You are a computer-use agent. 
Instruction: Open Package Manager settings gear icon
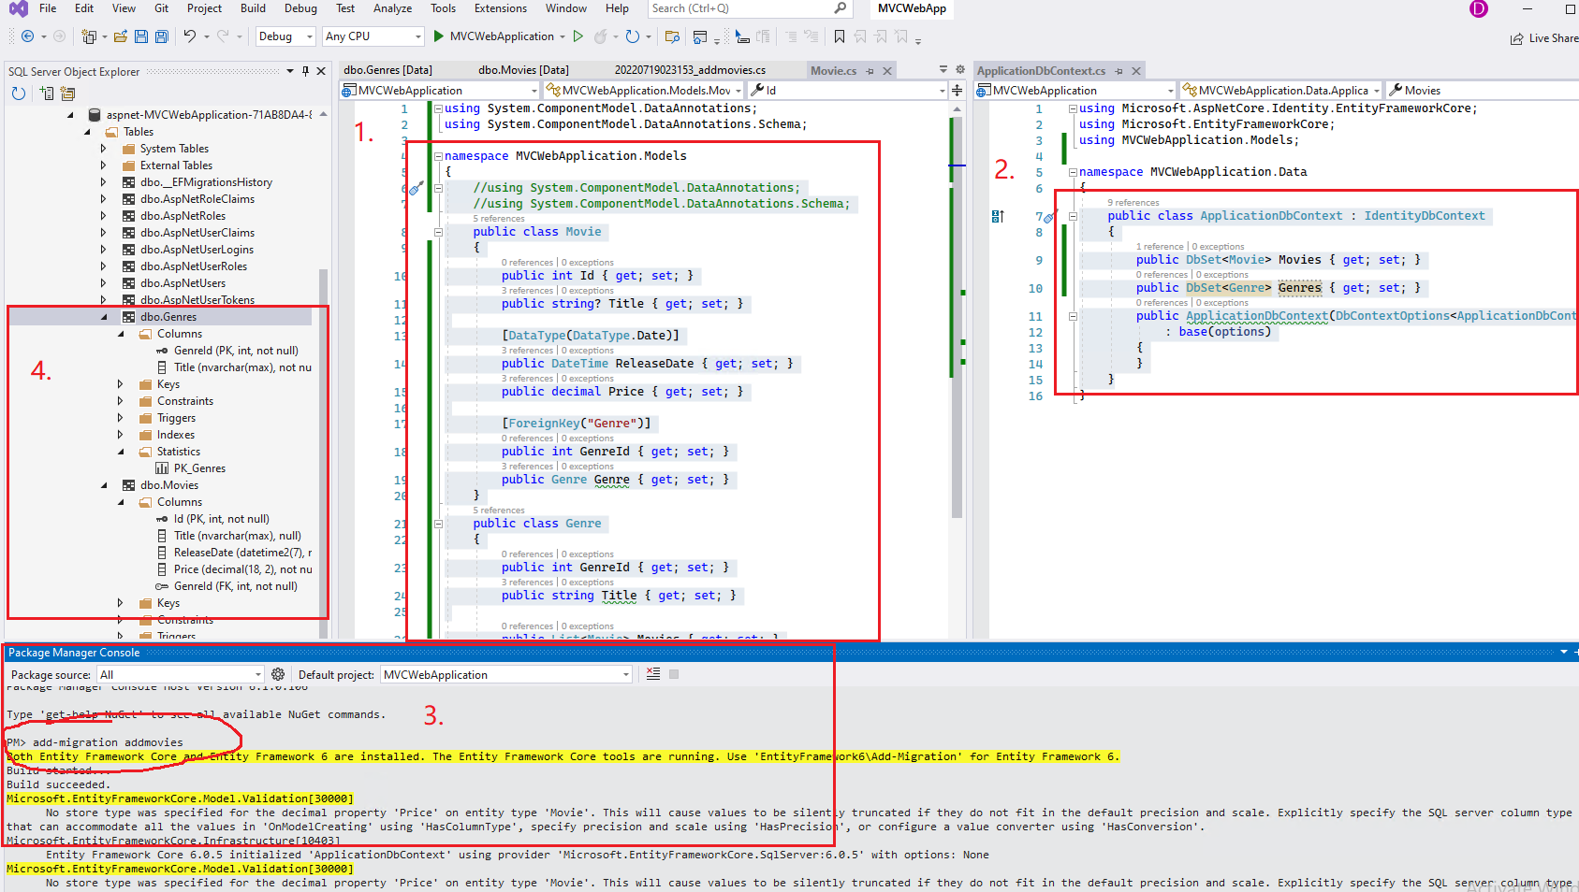click(278, 674)
